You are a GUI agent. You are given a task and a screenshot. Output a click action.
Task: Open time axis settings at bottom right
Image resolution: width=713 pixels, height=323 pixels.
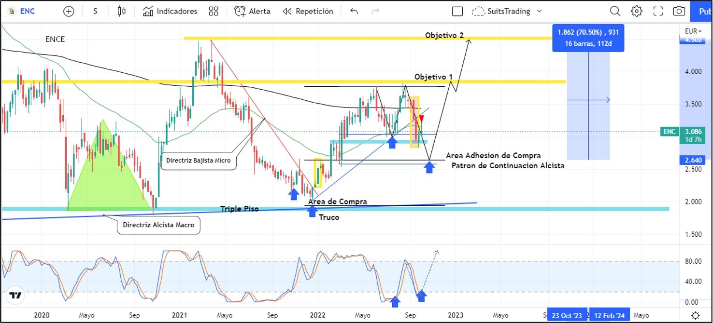click(x=695, y=315)
